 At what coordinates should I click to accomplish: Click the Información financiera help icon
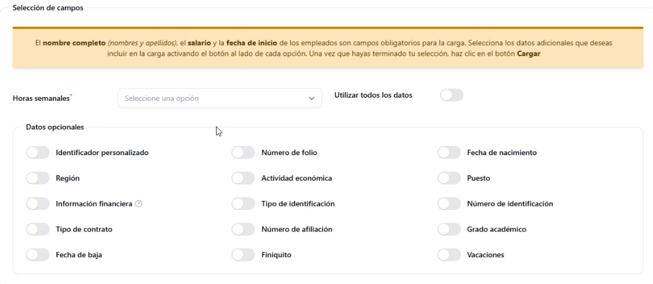coord(139,204)
